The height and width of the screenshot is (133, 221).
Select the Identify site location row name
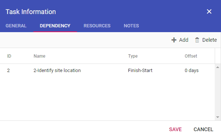coord(57,70)
